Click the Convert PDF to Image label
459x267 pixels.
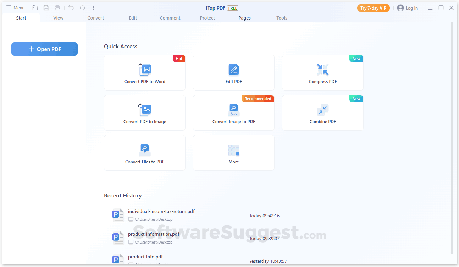coord(145,122)
